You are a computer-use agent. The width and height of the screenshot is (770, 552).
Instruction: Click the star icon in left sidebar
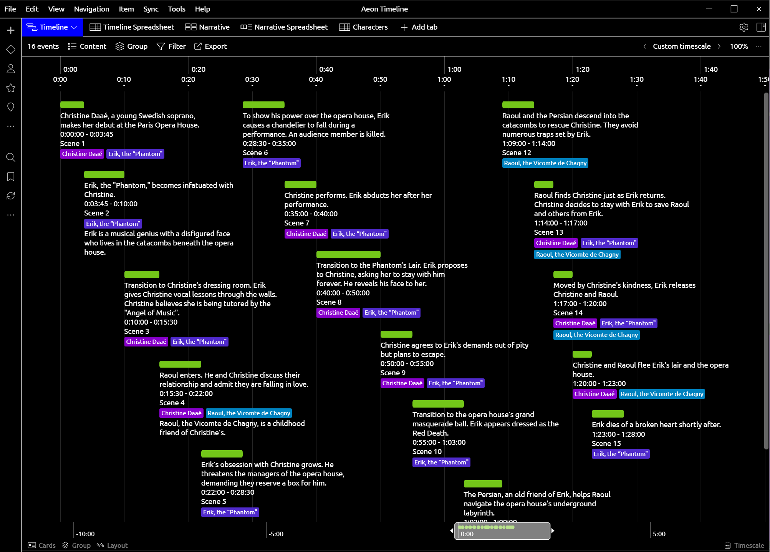(11, 88)
